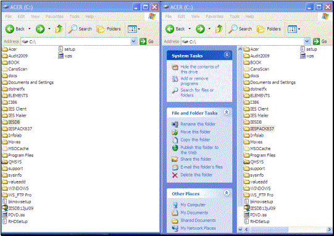
Task: Open address bar dropdown in left window
Action: (133, 41)
